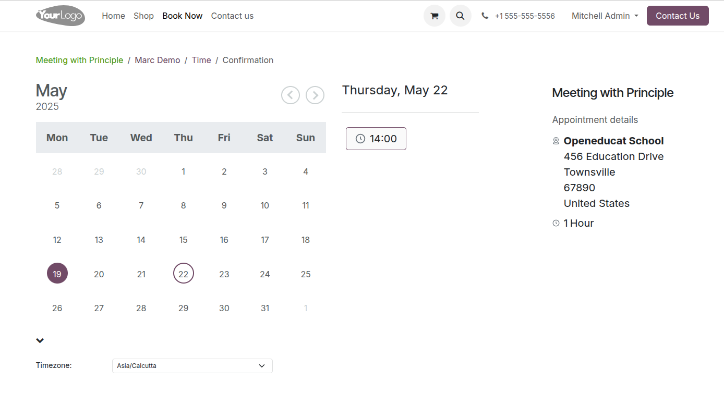
Task: Select May 22 on the calendar
Action: (x=184, y=274)
